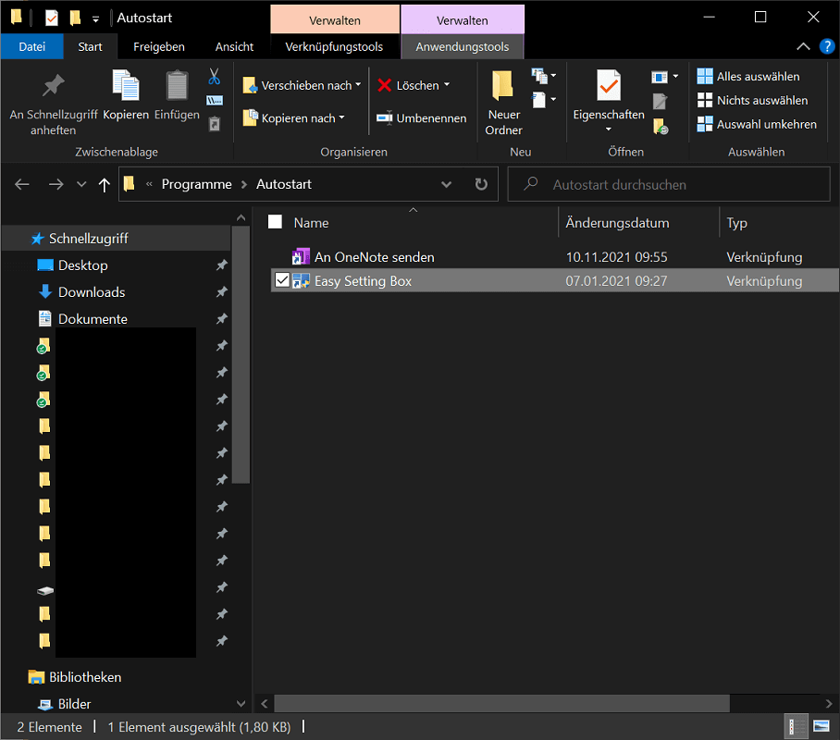This screenshot has width=840, height=740.
Task: Click the Cut scissors icon
Action: pos(215,77)
